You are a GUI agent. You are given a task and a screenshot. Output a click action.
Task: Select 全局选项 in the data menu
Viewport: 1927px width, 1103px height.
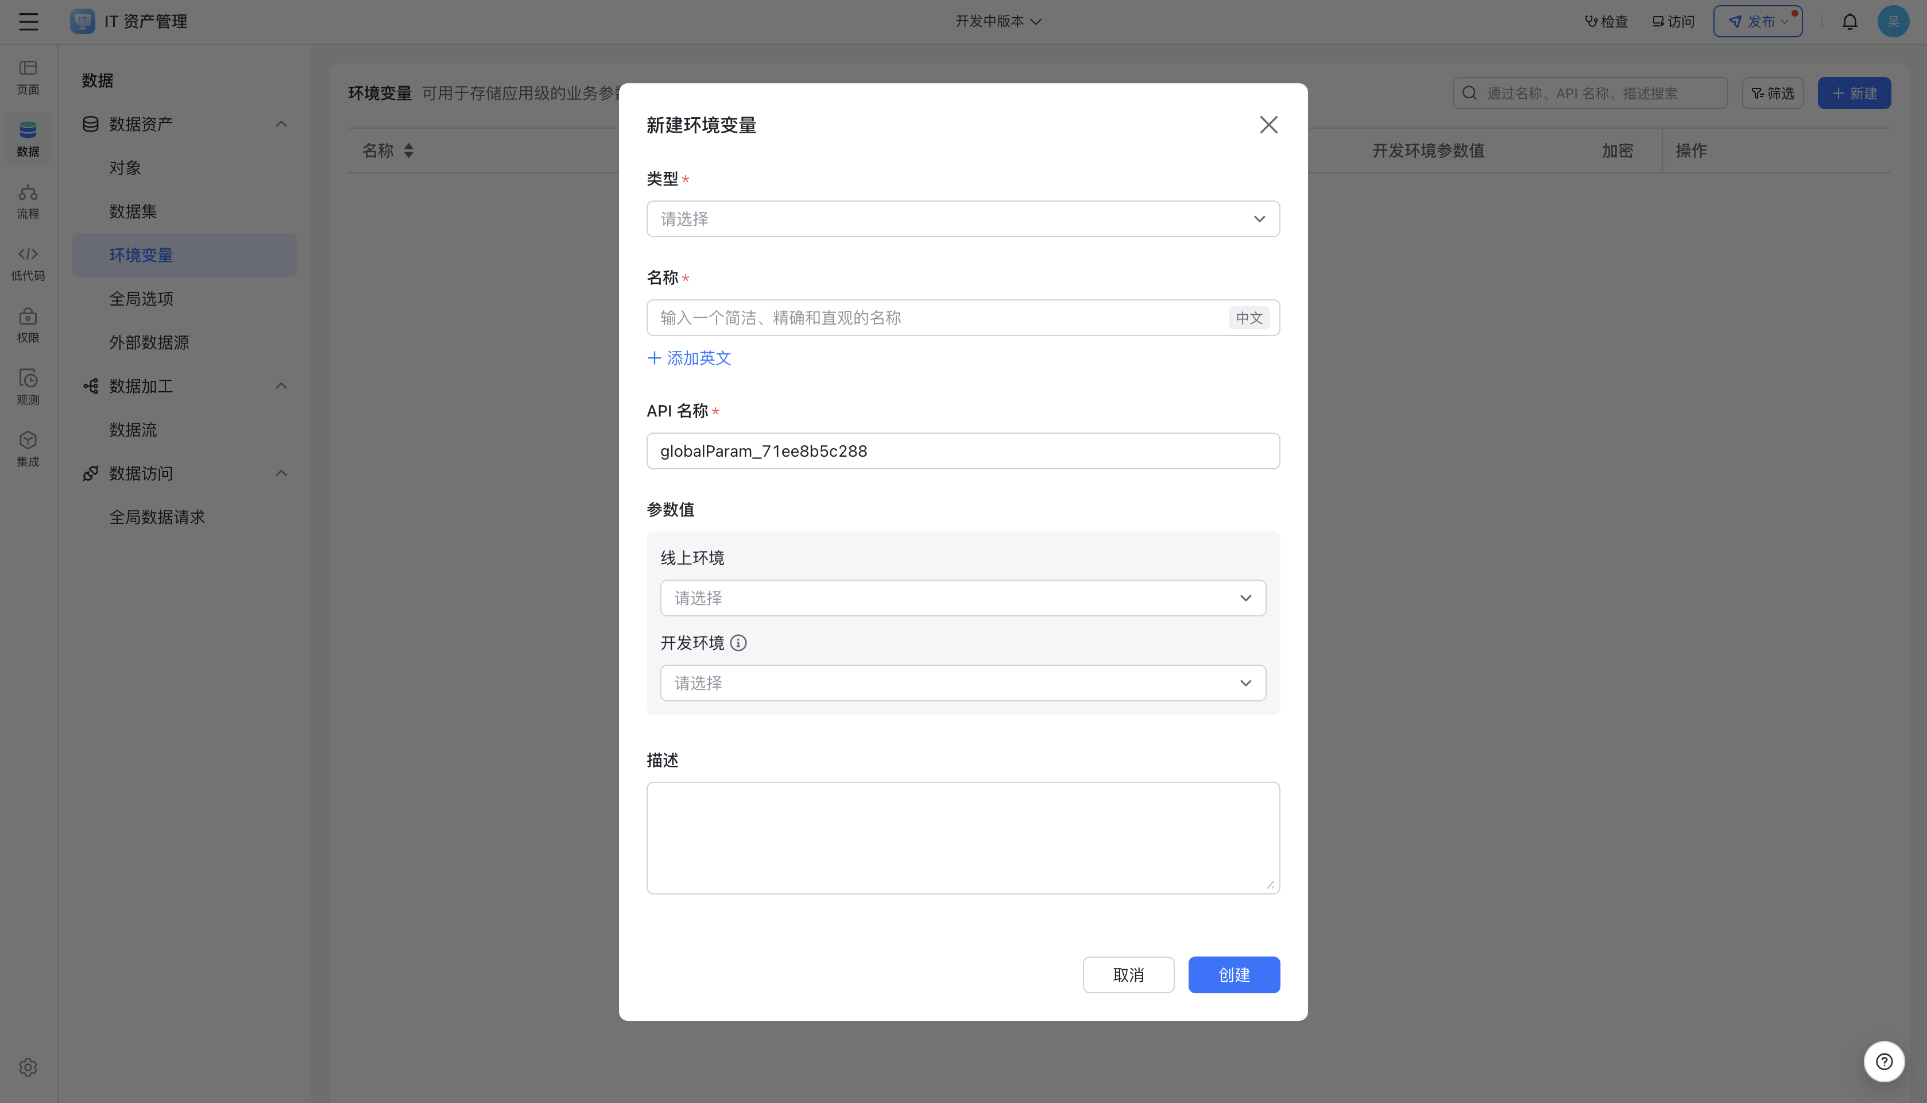click(x=185, y=299)
